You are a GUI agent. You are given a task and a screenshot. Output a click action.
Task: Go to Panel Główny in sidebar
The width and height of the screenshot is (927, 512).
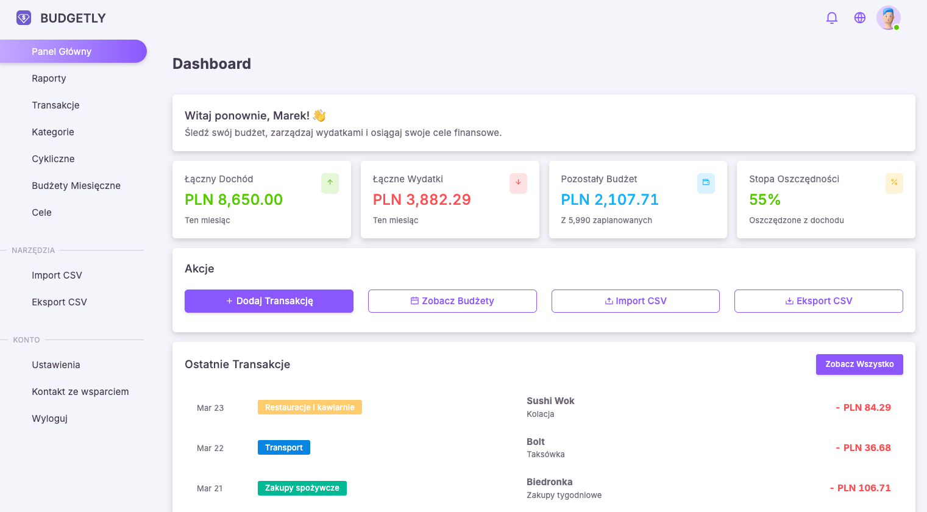[73, 51]
